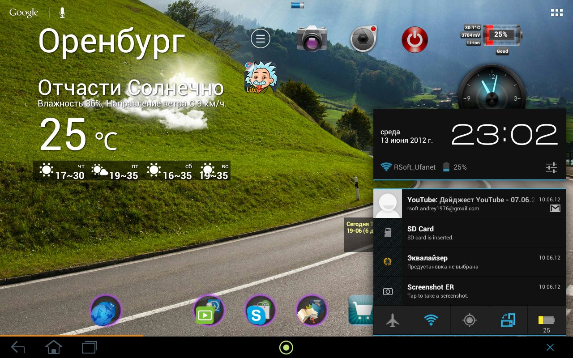Viewport: 573px width, 358px height.
Task: Open the all apps grid drawer
Action: click(556, 13)
